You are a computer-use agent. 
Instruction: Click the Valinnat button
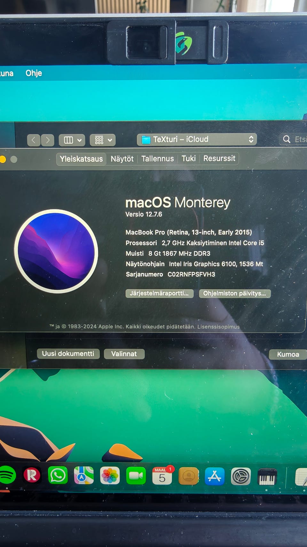tap(124, 354)
